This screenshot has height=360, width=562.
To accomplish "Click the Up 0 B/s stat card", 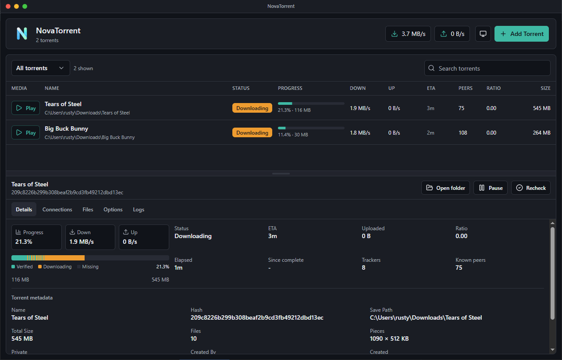I will [144, 237].
